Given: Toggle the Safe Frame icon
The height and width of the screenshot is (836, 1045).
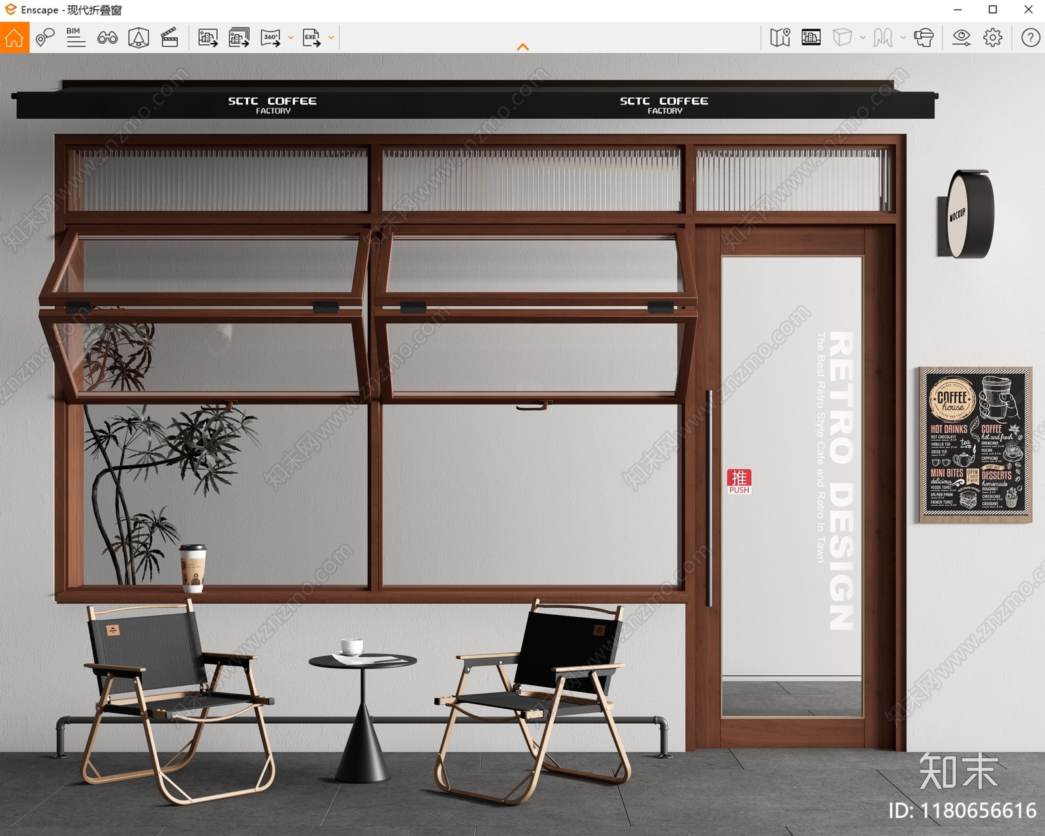Looking at the screenshot, I should click(811, 37).
